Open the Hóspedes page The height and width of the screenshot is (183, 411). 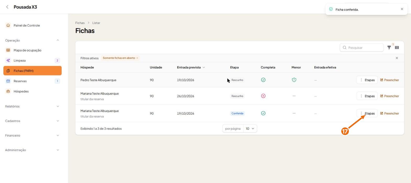tap(33, 91)
